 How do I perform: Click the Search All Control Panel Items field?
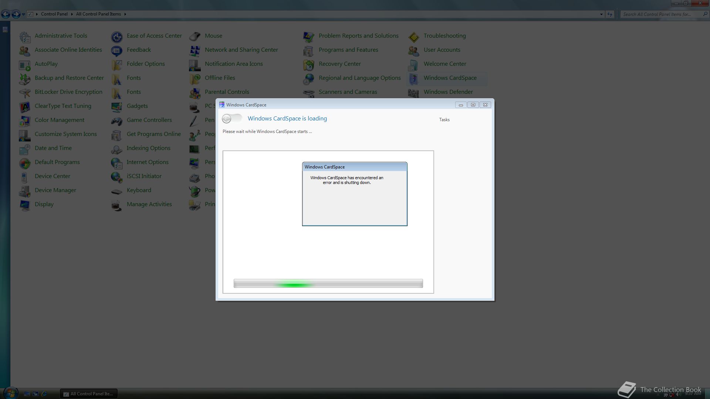coord(665,14)
